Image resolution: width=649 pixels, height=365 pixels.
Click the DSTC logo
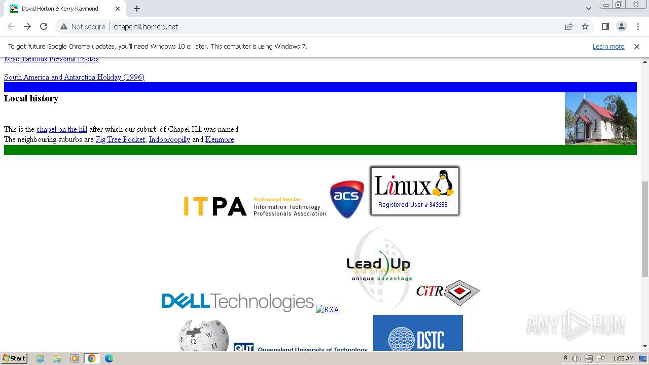pos(418,333)
